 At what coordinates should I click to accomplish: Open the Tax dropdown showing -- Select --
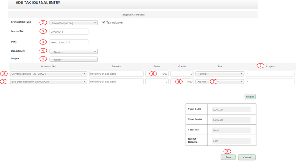coord(220,74)
